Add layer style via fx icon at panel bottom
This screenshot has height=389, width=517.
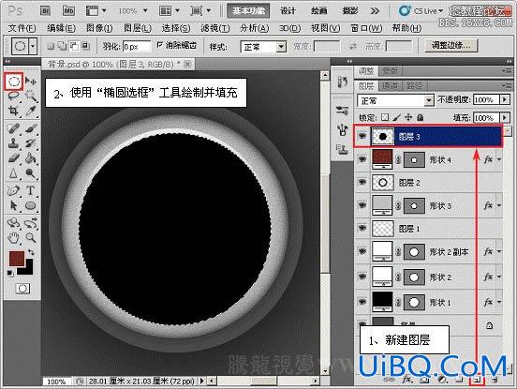coord(406,380)
